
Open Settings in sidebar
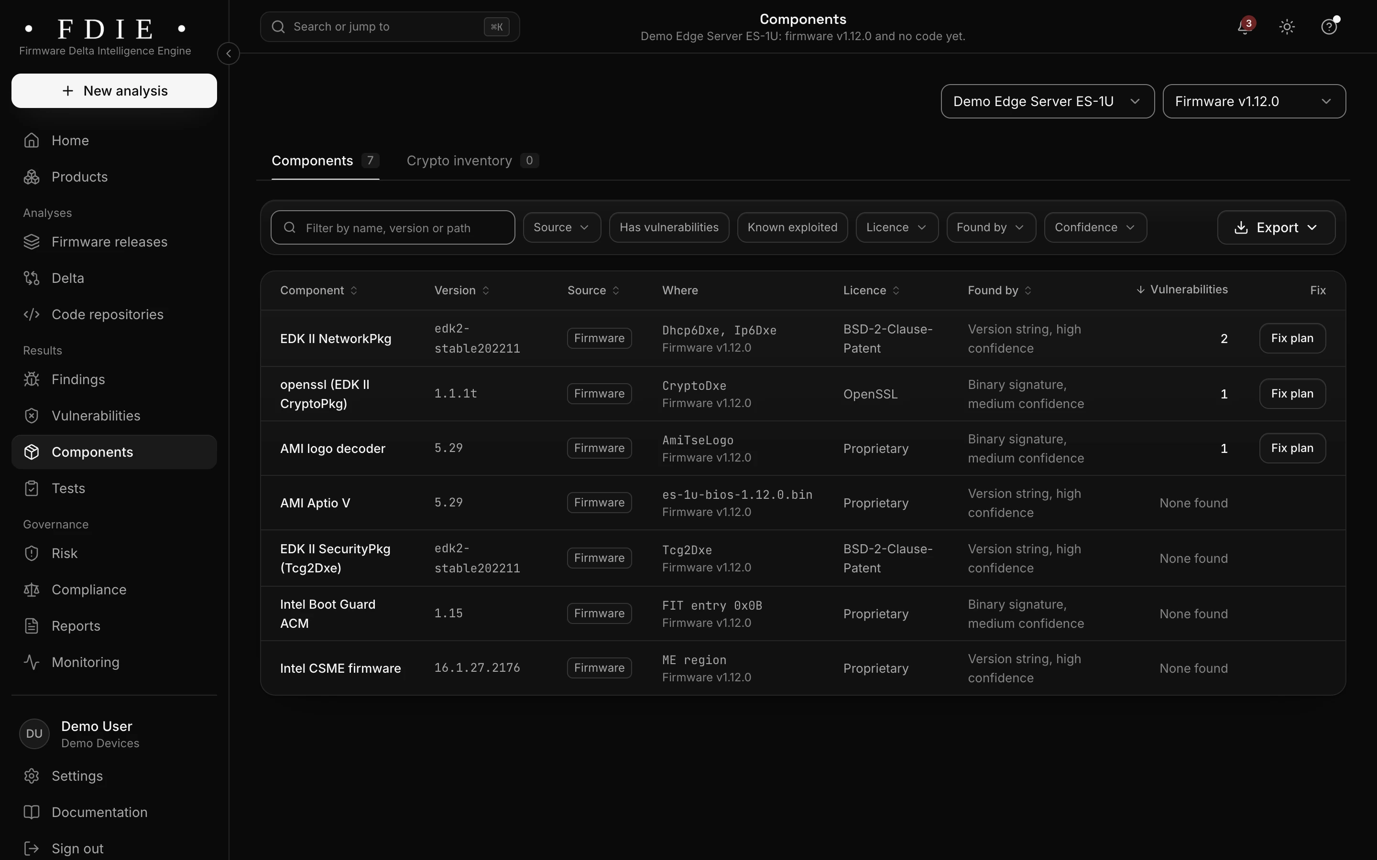[x=114, y=776]
